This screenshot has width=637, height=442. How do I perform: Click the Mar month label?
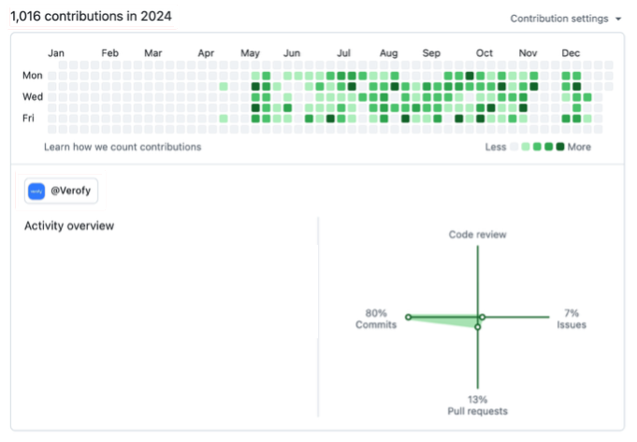(152, 53)
